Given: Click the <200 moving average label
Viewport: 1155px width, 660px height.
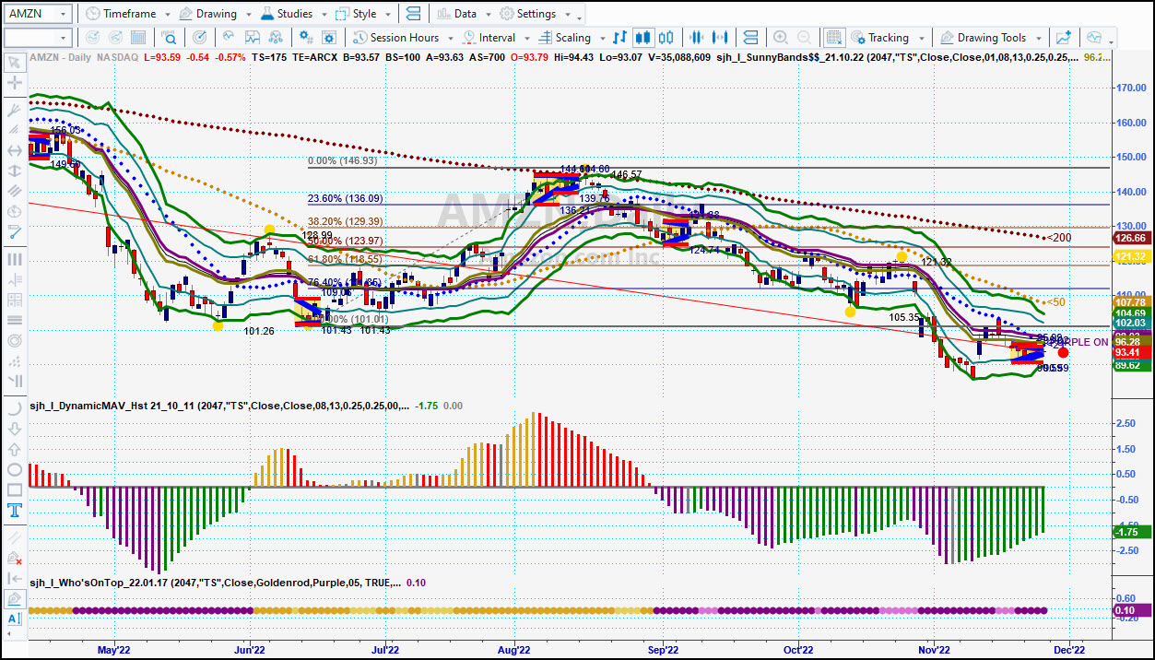Looking at the screenshot, I should click(1059, 239).
